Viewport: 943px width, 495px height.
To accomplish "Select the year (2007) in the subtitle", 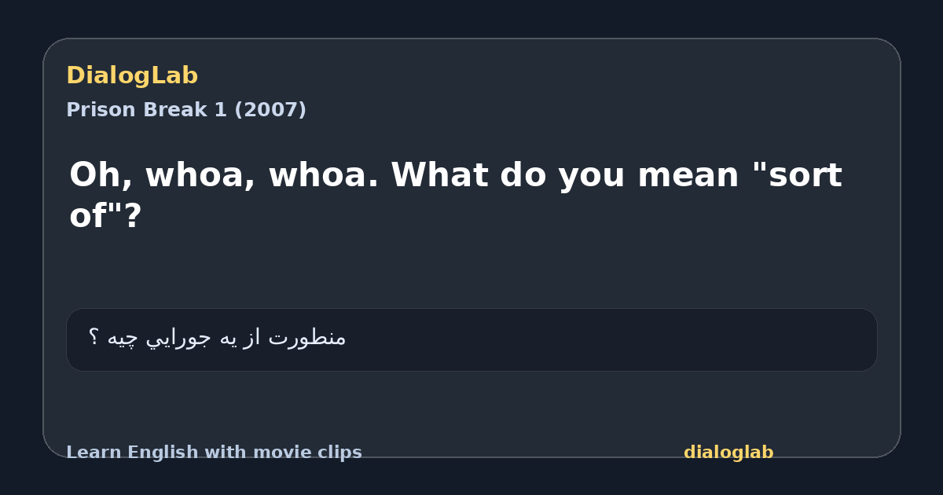I will click(270, 110).
